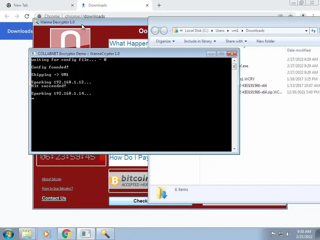Click the console scrollbar down arrow

(234, 149)
